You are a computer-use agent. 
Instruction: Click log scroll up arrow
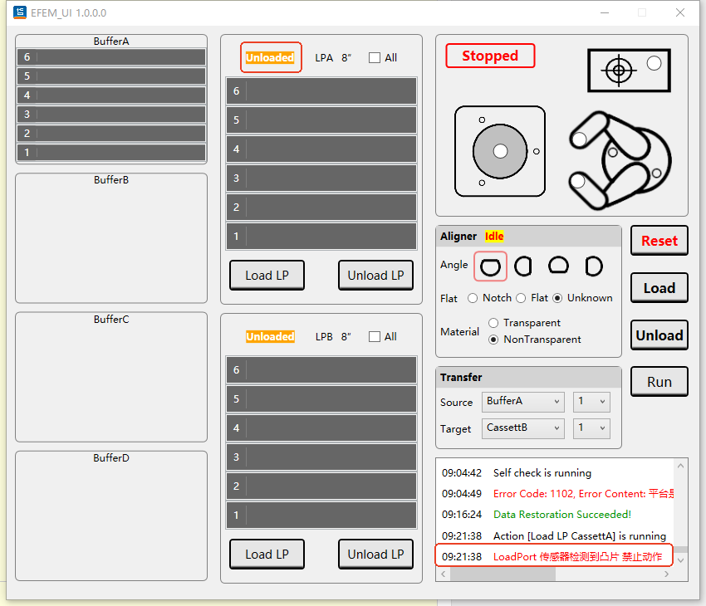click(x=681, y=466)
